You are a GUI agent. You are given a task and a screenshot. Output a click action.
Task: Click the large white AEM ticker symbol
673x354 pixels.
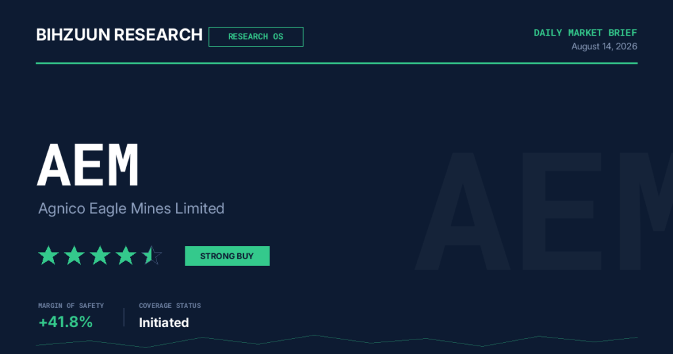point(88,165)
